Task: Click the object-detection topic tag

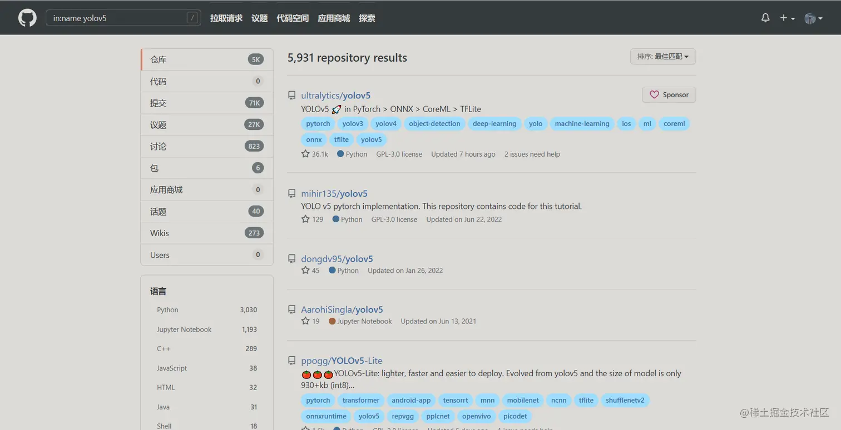Action: point(434,124)
